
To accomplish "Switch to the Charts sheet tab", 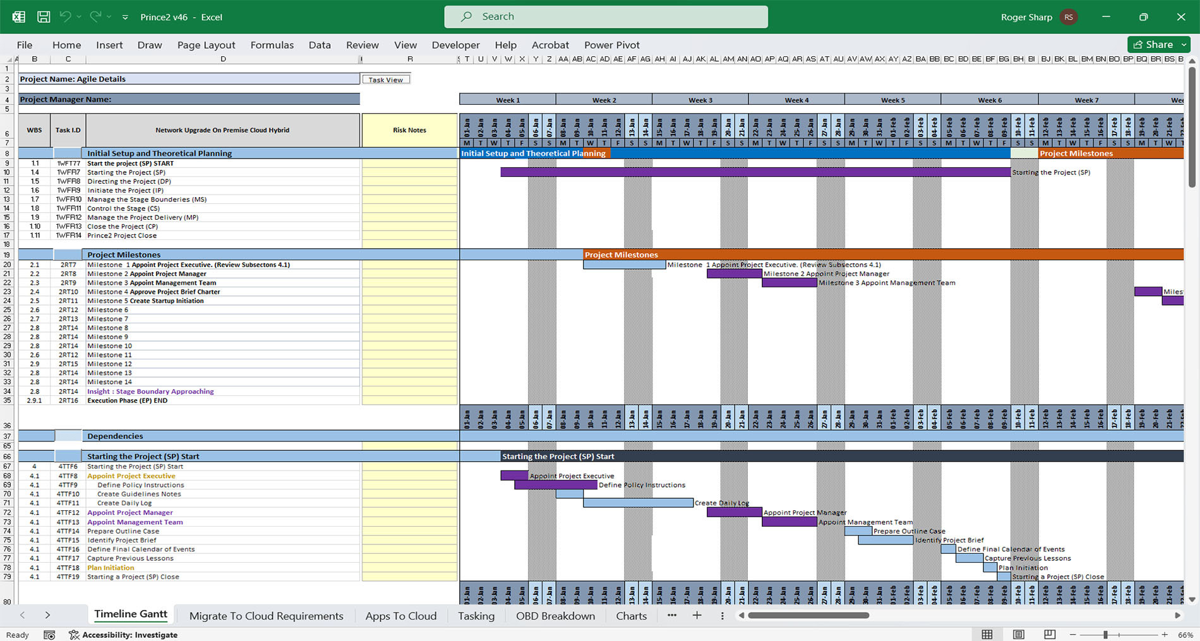I will 631,616.
